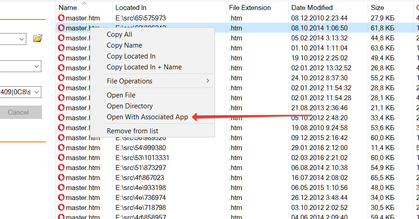Click Opera icon in row with path E:\src\65\575973

pos(61,18)
